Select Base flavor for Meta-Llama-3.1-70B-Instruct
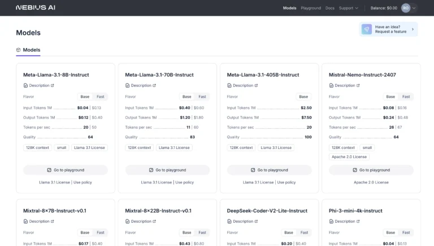Screen dimensions: 434x246 click(x=187, y=96)
